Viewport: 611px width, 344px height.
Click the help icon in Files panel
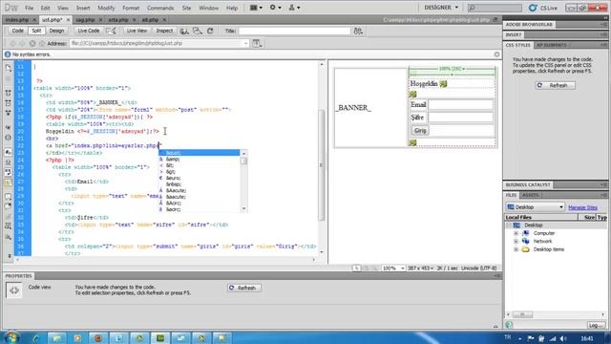click(x=509, y=325)
